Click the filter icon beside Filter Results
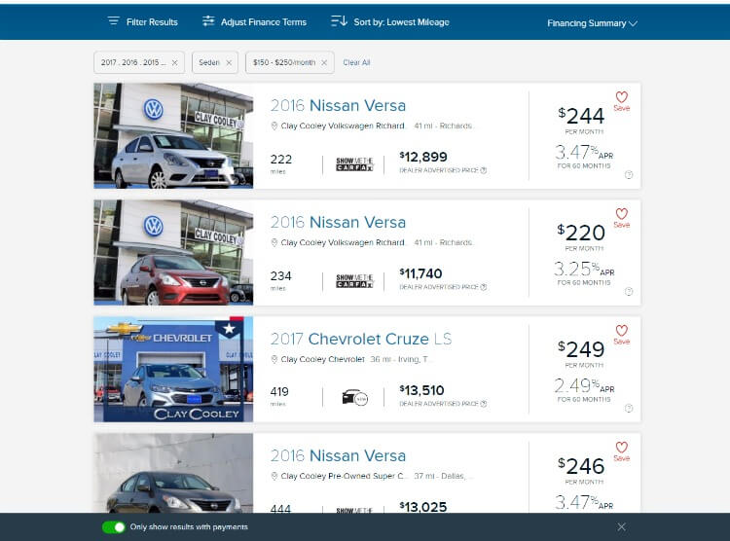The height and width of the screenshot is (541, 730). pos(114,21)
